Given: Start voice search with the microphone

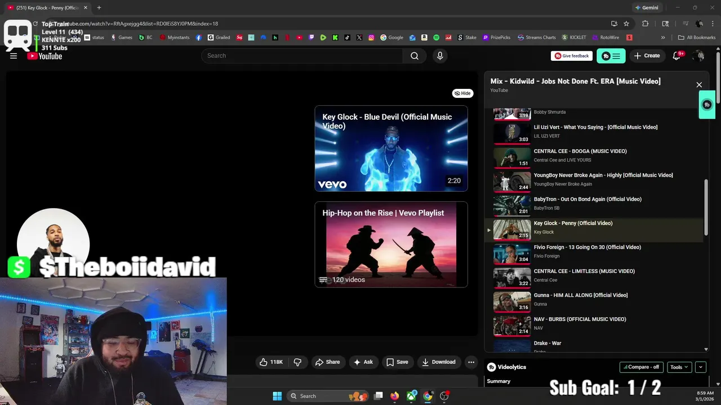Looking at the screenshot, I should pos(440,56).
